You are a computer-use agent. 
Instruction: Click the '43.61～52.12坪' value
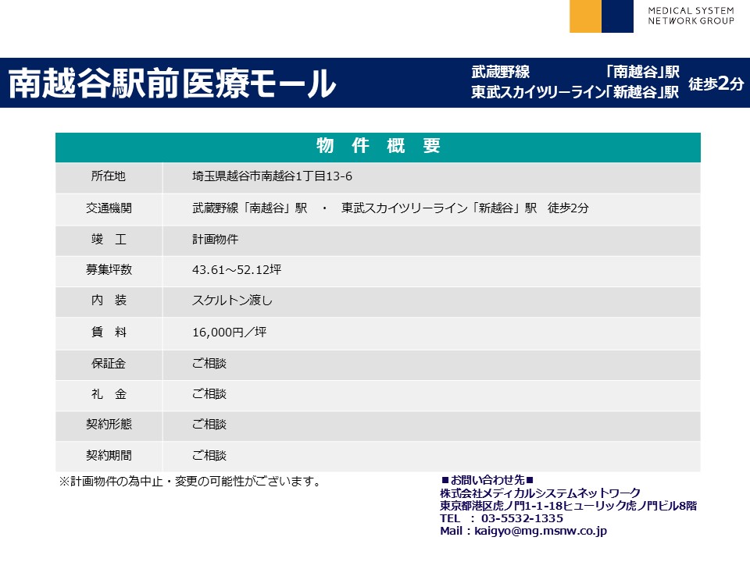coord(237,269)
